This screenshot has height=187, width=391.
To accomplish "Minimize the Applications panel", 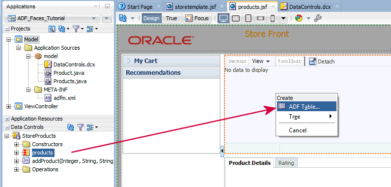I will pyautogui.click(x=108, y=6).
